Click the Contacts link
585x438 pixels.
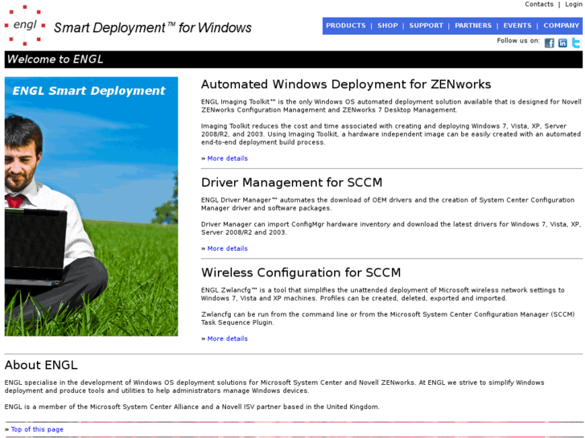pos(539,4)
